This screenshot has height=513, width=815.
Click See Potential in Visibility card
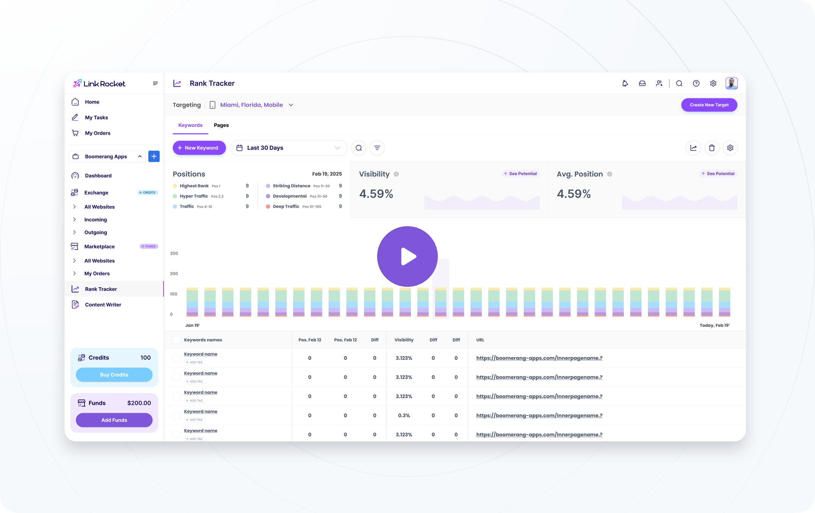click(x=520, y=174)
